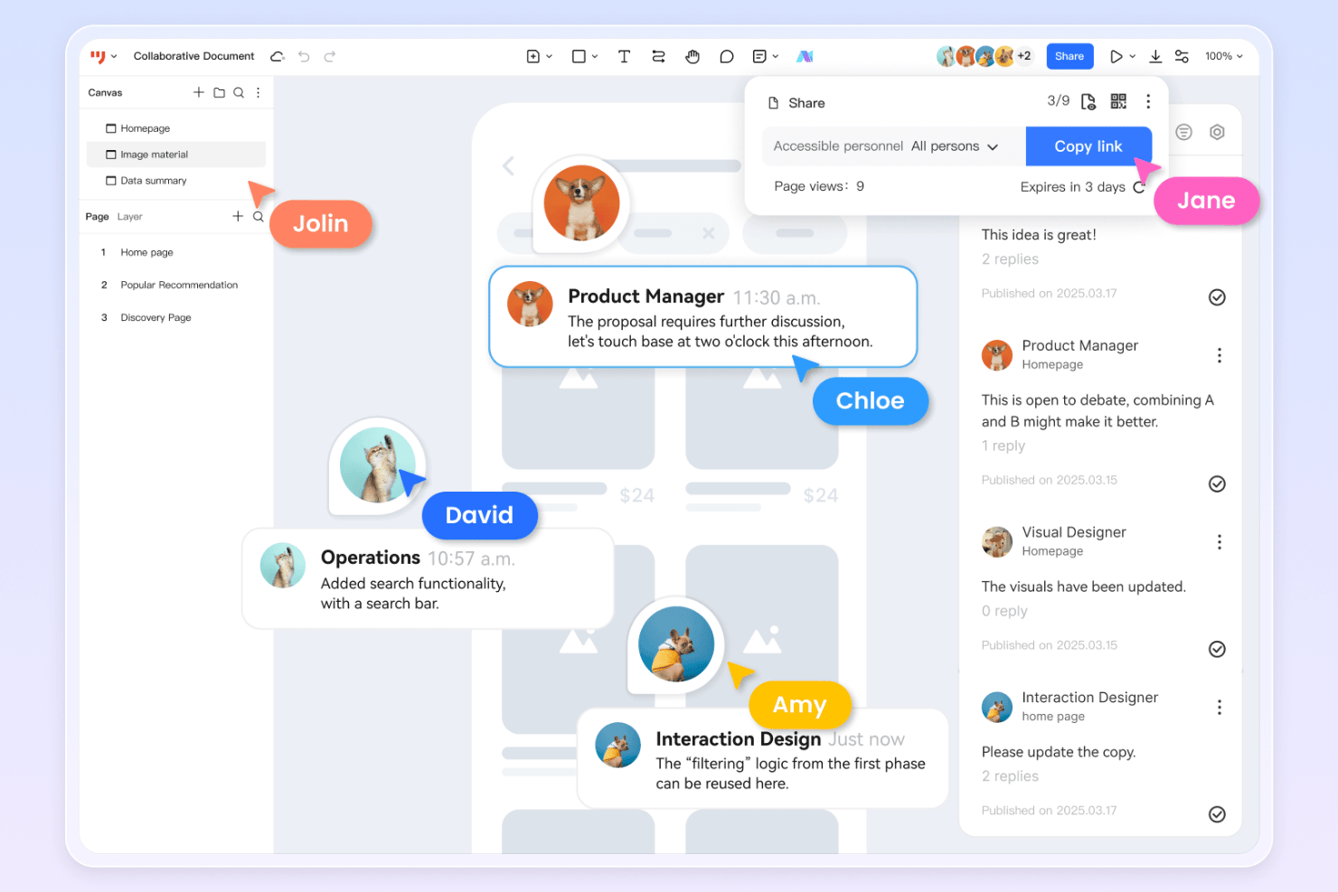Select the add page tool

[x=533, y=56]
